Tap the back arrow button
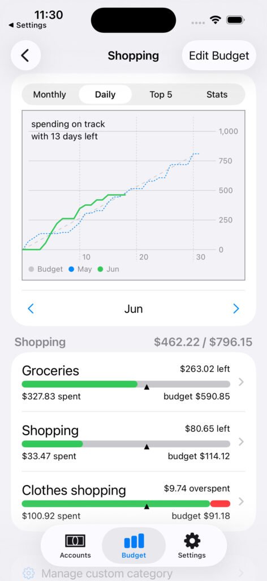The height and width of the screenshot is (581, 267). [25, 56]
